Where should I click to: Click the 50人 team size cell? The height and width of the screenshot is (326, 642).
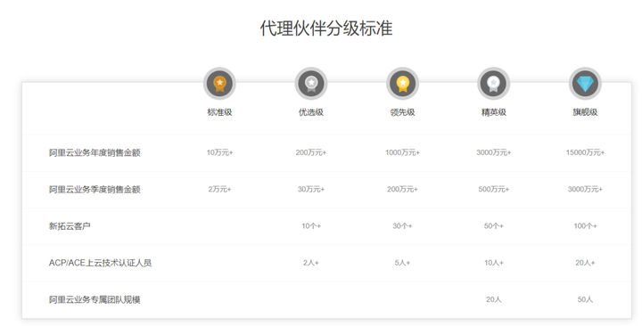[x=585, y=300]
